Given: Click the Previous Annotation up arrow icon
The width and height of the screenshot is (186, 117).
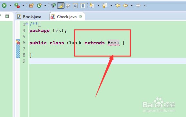Looking at the screenshot, I should tap(105, 5).
